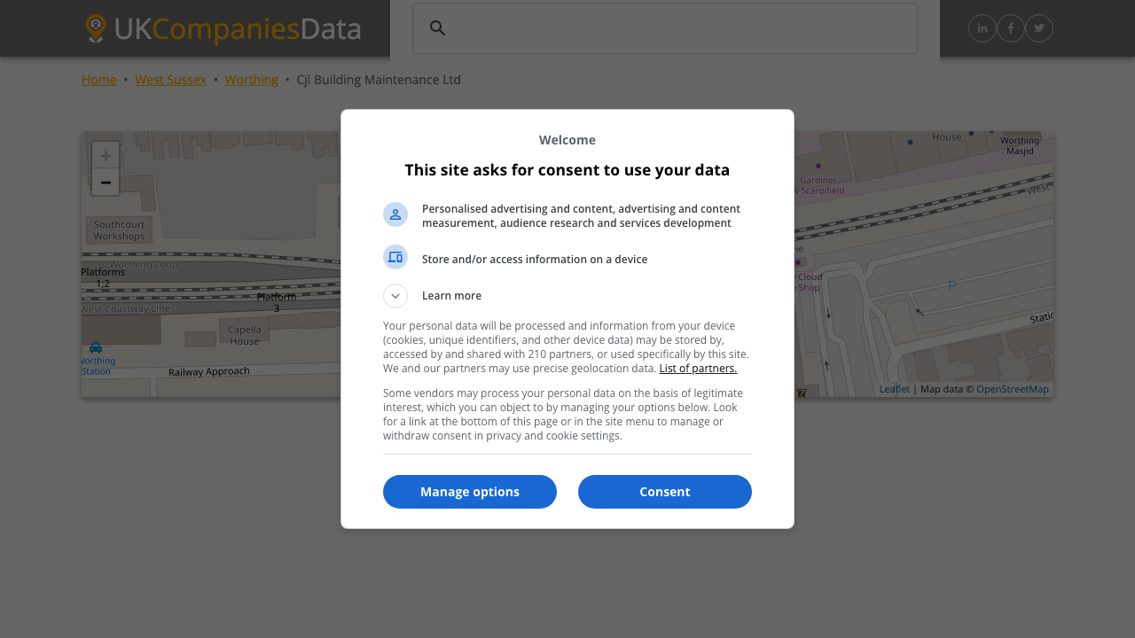
Task: Click the UKCompaniesData logo pin icon
Action: 96,28
